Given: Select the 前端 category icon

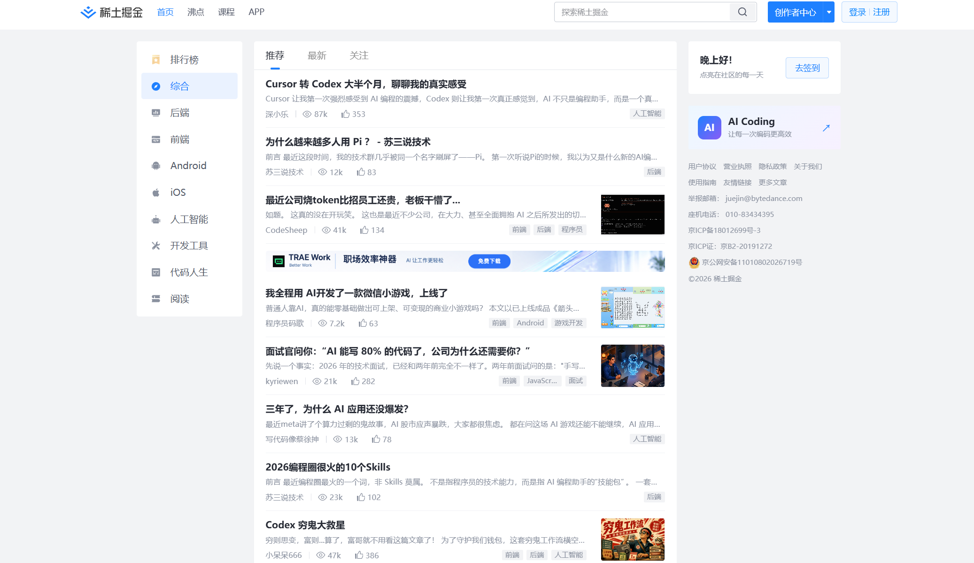Looking at the screenshot, I should coord(156,139).
